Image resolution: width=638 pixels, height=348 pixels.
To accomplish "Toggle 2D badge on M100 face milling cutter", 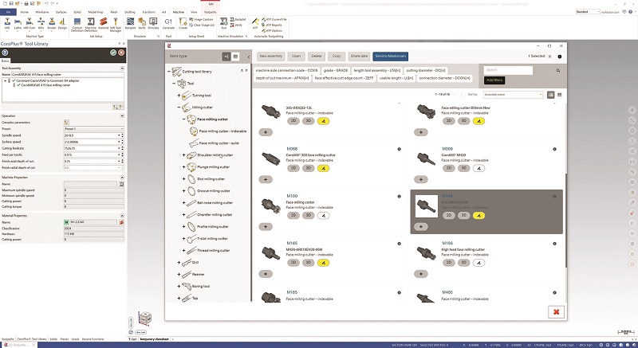I will click(x=293, y=215).
